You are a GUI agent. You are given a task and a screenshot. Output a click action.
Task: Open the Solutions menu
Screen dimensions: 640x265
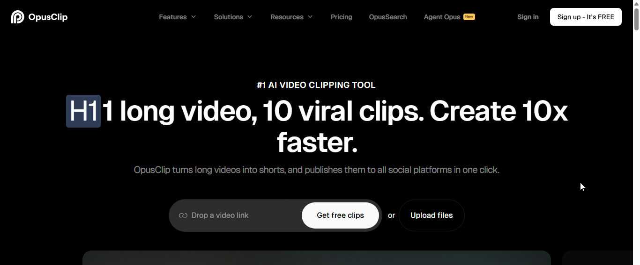[229, 17]
